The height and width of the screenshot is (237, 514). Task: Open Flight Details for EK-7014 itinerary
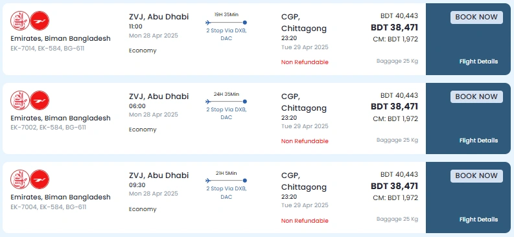tap(478, 62)
